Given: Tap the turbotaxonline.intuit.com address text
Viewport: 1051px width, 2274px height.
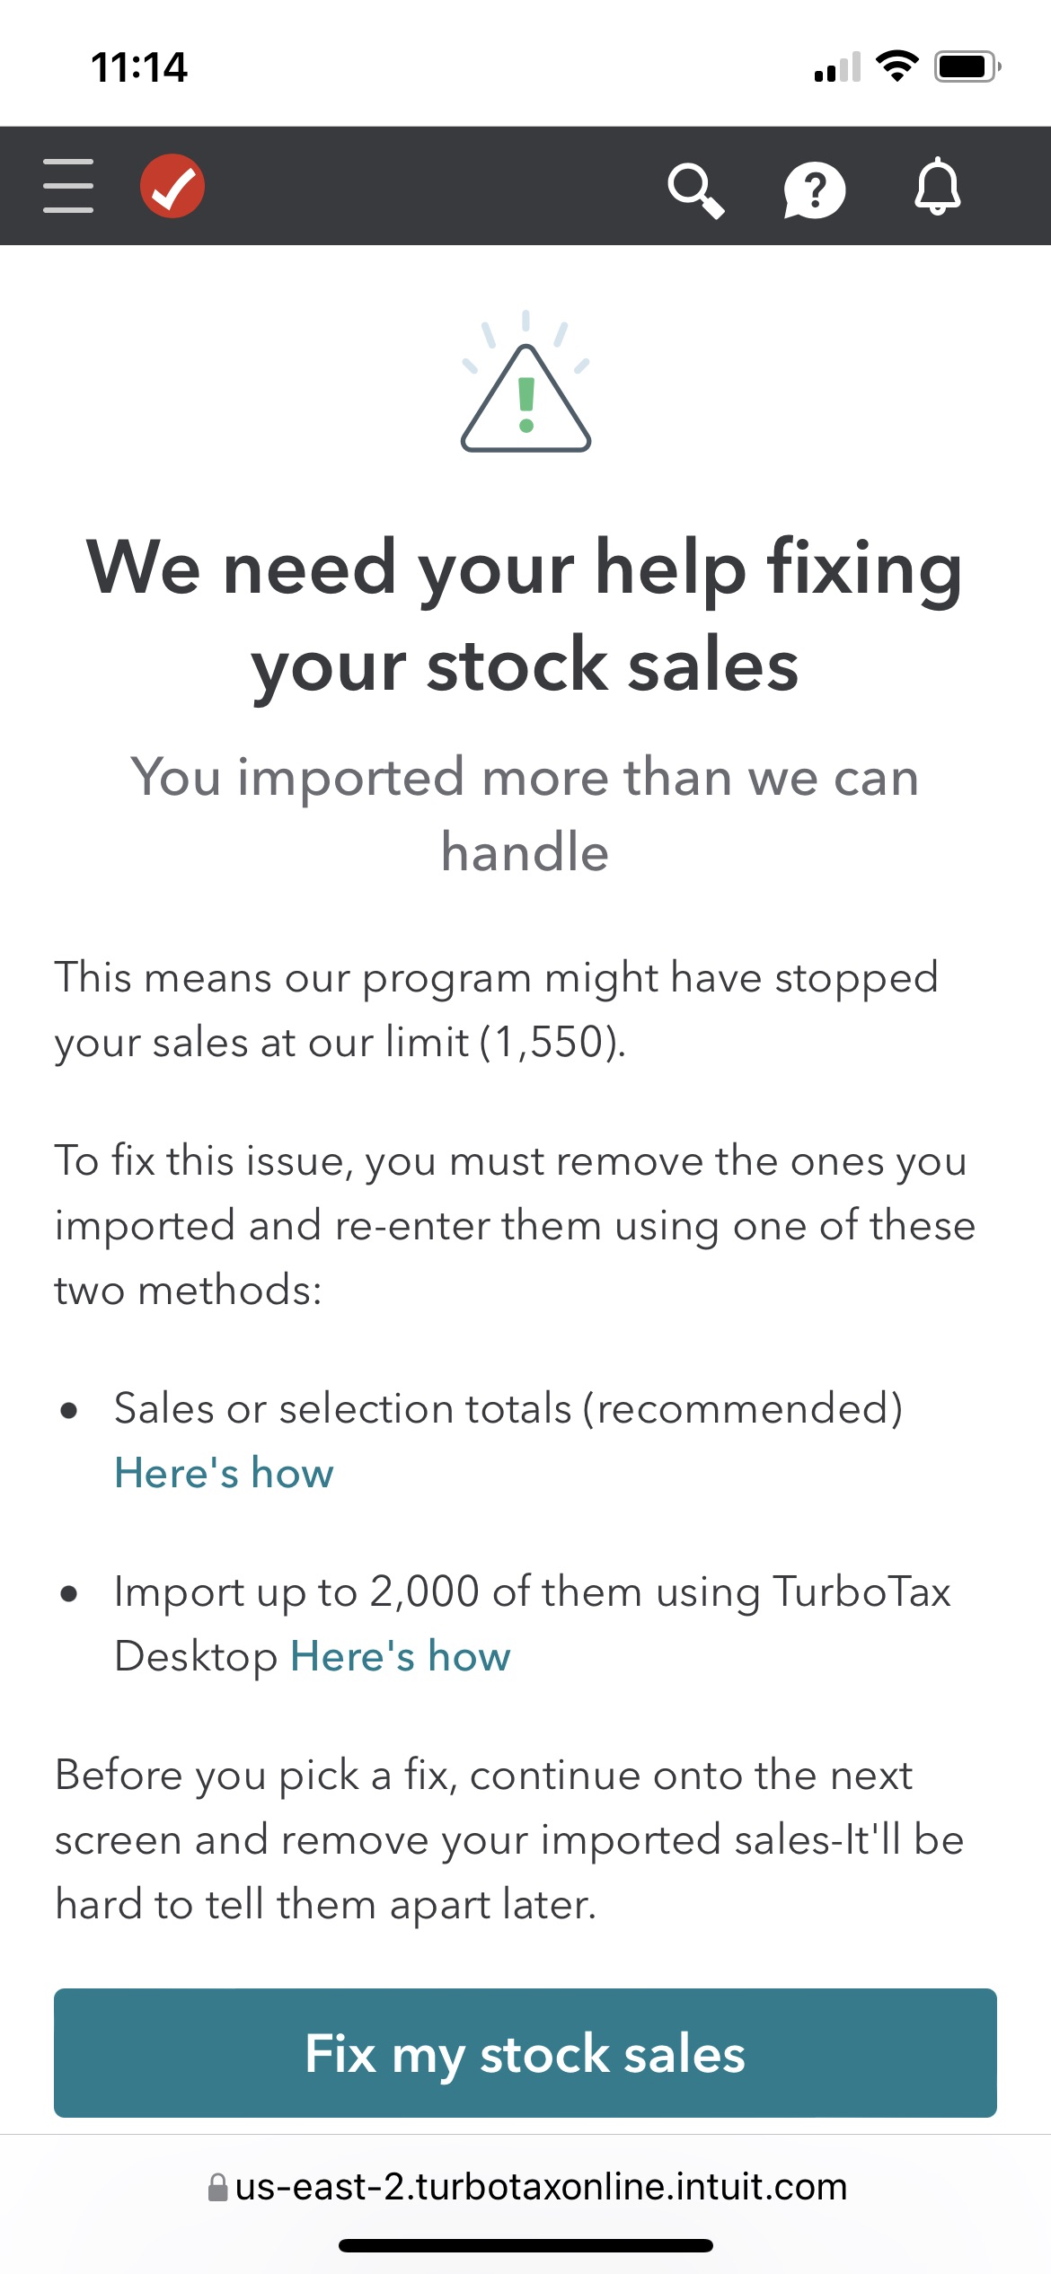Looking at the screenshot, I should point(541,2187).
